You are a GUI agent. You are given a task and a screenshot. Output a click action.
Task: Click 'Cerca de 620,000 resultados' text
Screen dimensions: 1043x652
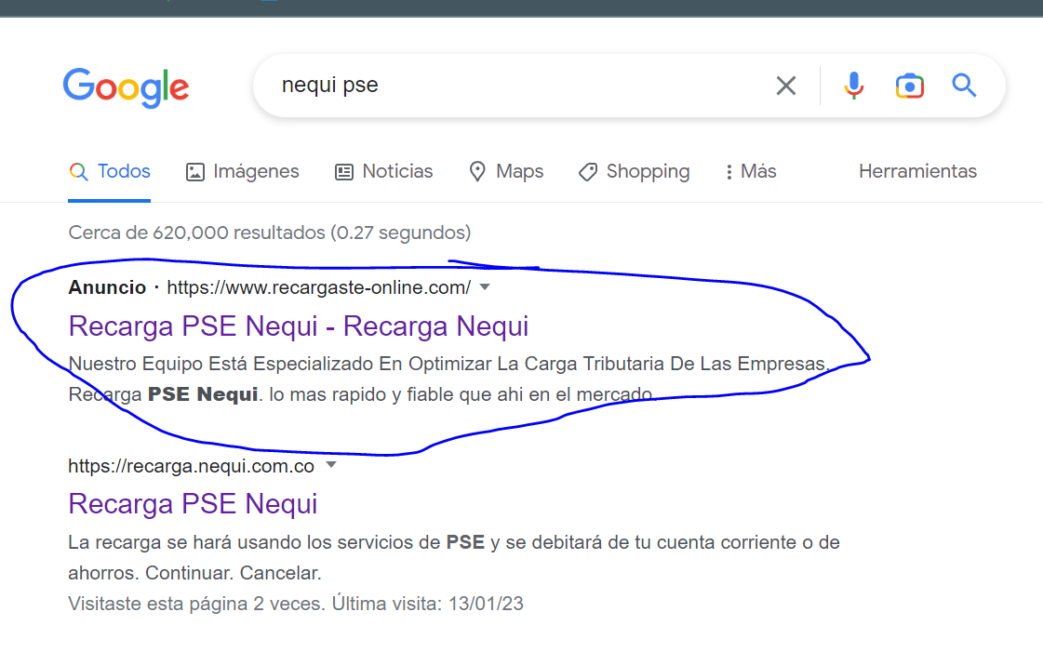pyautogui.click(x=270, y=233)
